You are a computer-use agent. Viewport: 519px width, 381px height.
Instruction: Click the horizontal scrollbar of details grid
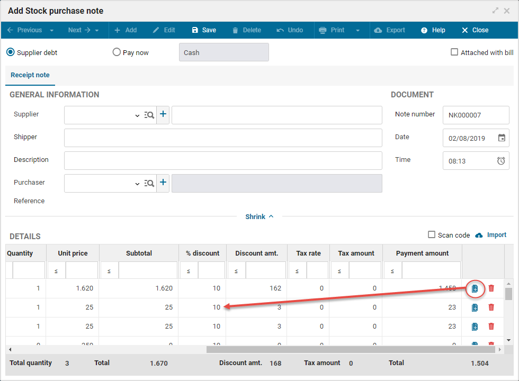[350, 349]
